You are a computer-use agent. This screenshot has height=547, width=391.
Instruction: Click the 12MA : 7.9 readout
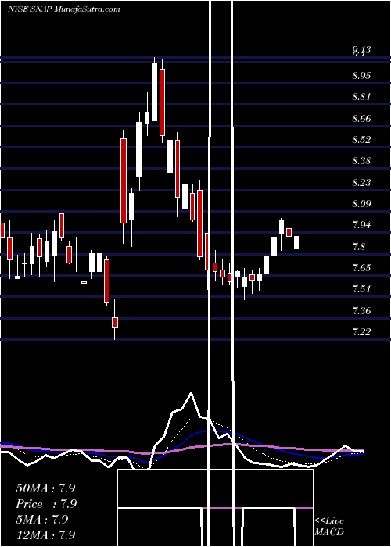click(x=45, y=534)
